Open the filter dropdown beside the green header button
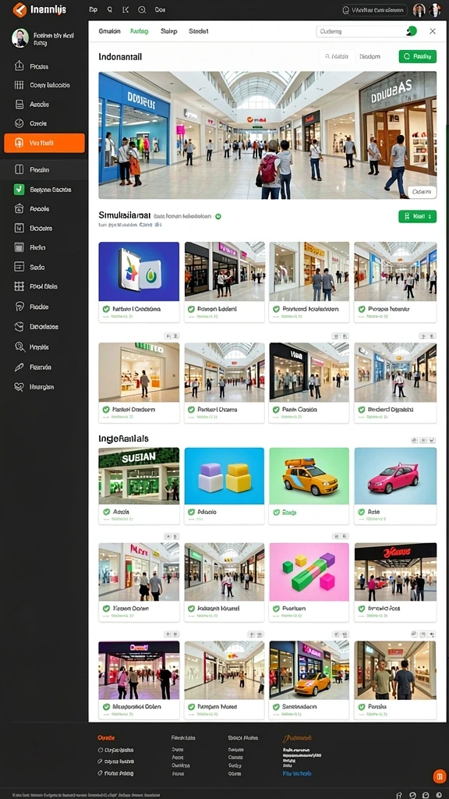Image resolution: width=449 pixels, height=799 pixels. (x=370, y=56)
